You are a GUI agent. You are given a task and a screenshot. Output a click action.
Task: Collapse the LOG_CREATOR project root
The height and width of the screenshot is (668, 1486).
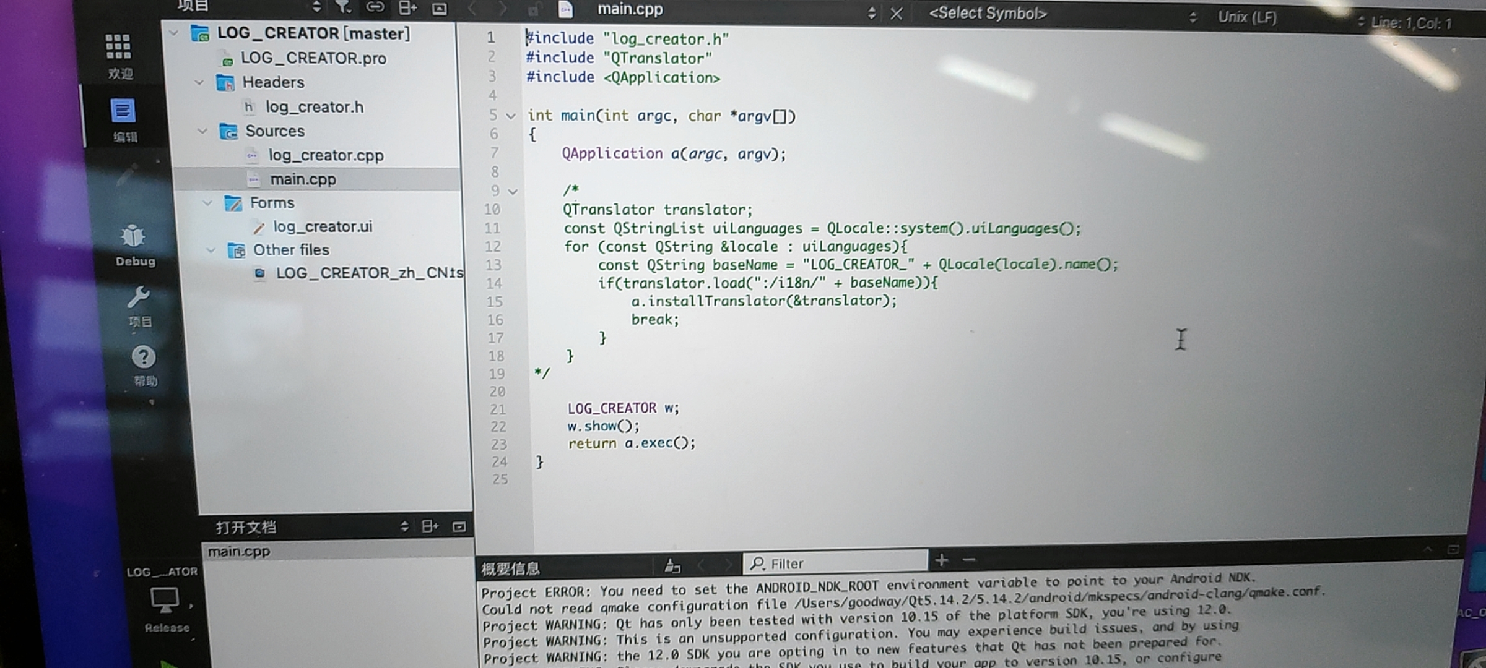[x=175, y=33]
